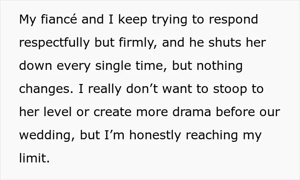300x180 pixels.
Task: Click the word "level"
Action: [x=57, y=112]
